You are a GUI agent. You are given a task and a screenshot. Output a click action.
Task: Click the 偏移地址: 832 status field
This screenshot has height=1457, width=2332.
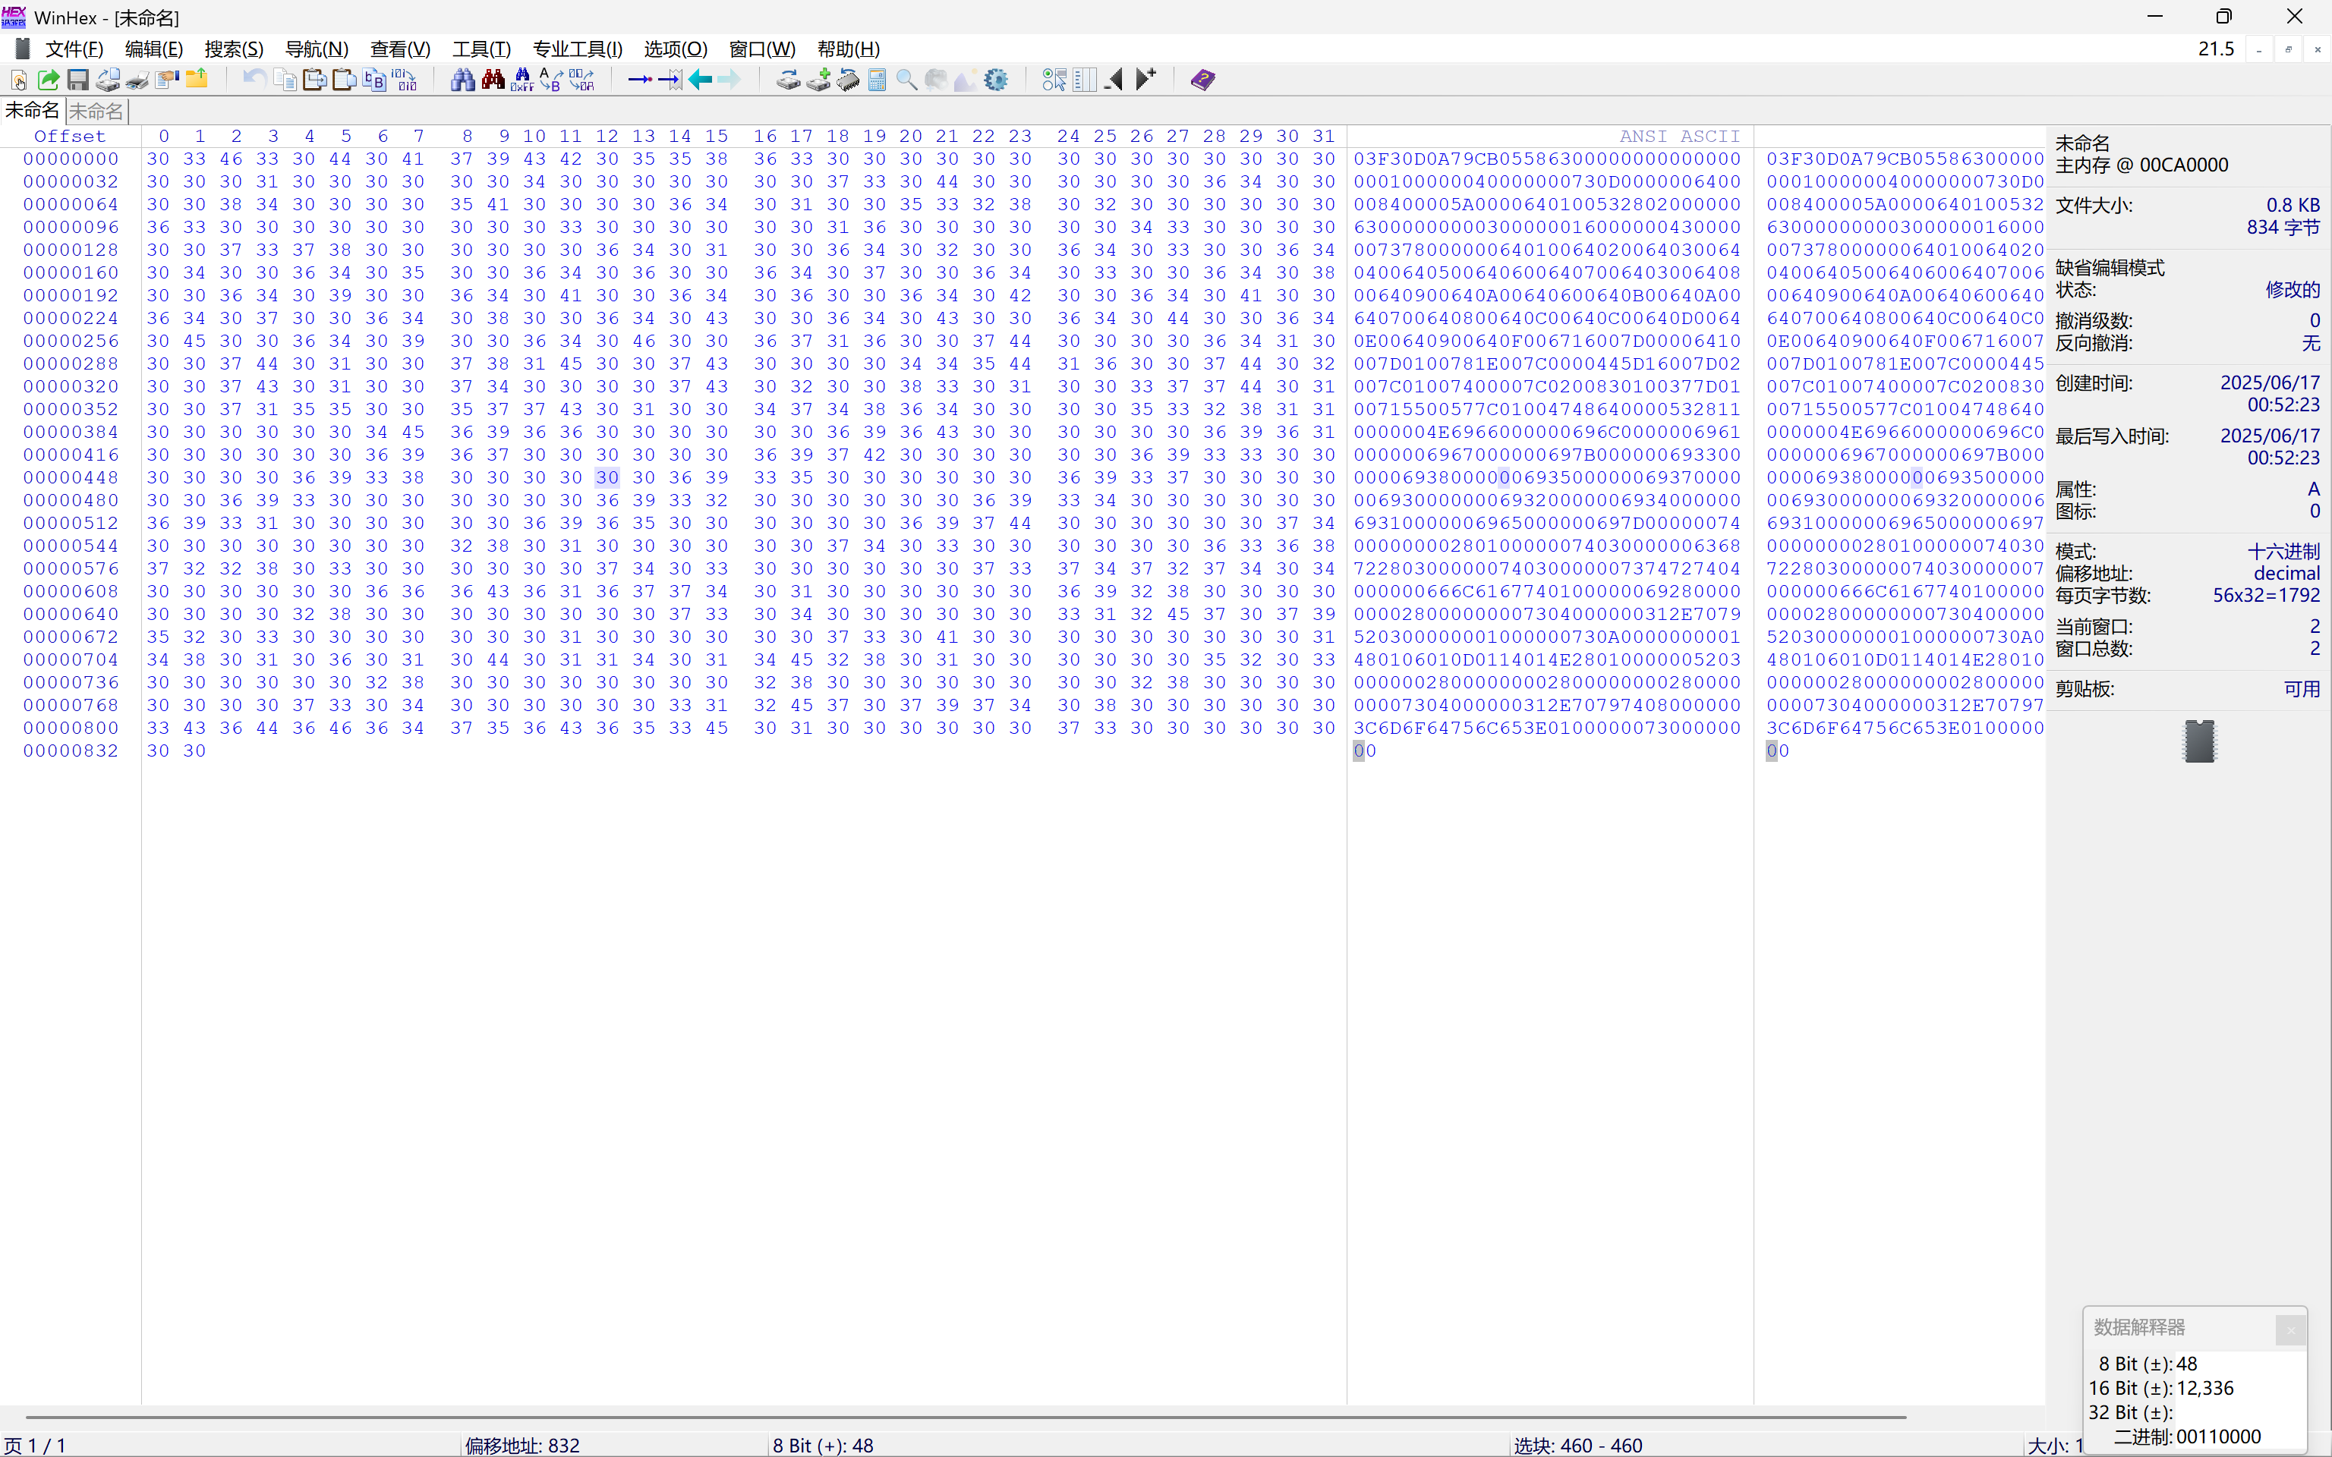pos(522,1444)
